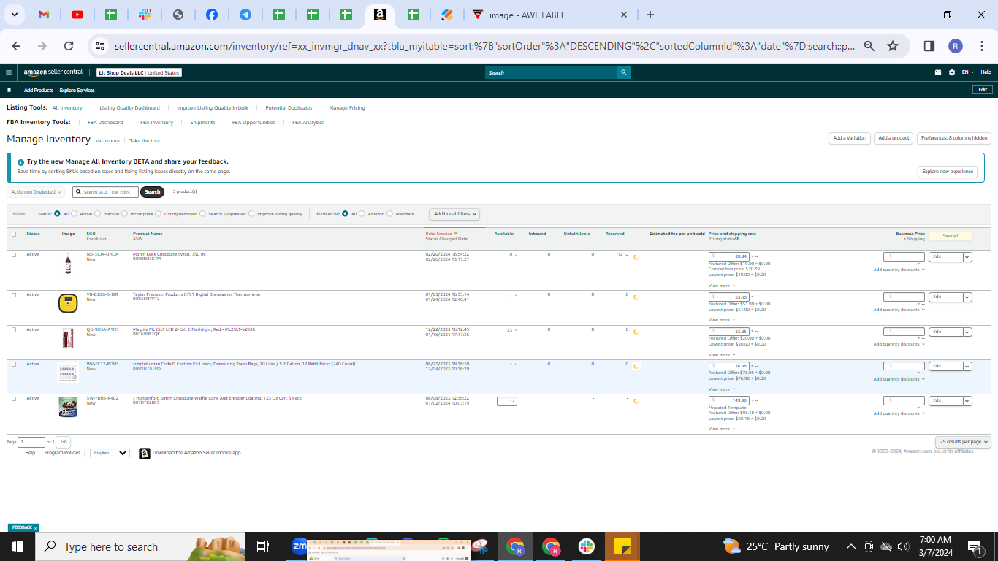Image resolution: width=998 pixels, height=561 pixels.
Task: Switch to the Facebook browser tab
Action: click(x=212, y=15)
